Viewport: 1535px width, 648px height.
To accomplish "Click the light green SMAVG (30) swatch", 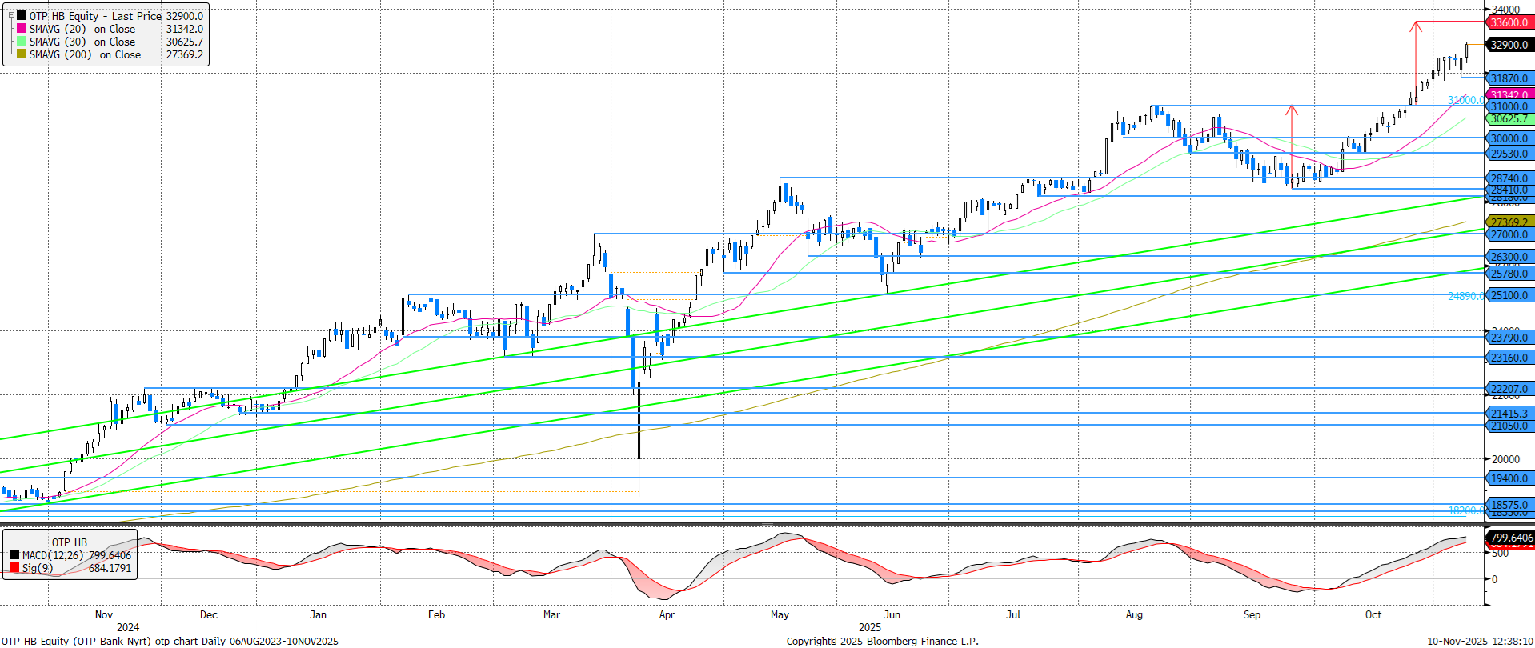I will 22,42.
